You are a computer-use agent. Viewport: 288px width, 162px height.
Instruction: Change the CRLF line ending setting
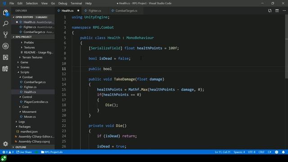(x=261, y=152)
